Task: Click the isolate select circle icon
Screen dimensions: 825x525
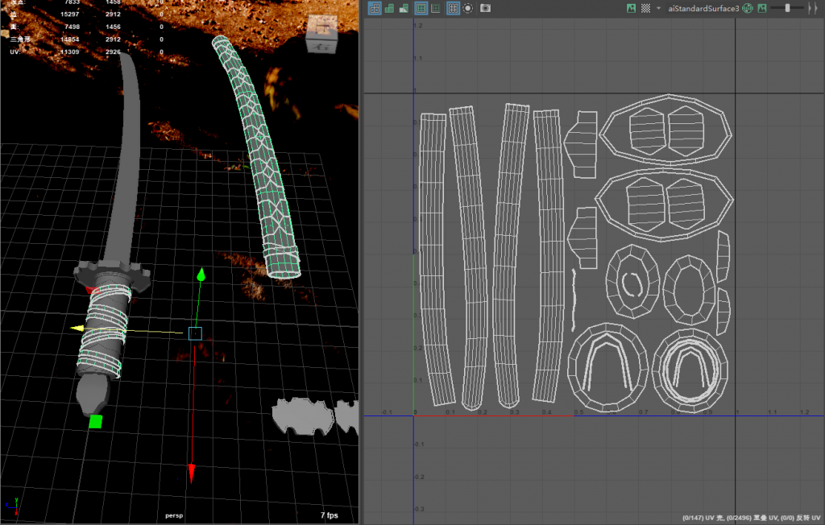Action: 468,8
